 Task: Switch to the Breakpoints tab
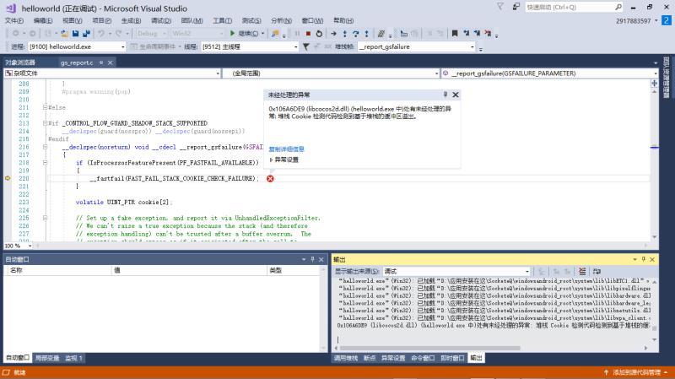[x=370, y=359]
